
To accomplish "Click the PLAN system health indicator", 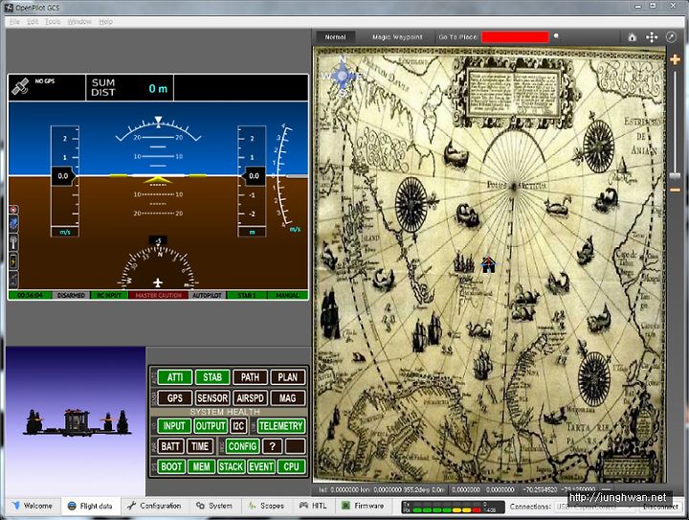I will [x=287, y=377].
